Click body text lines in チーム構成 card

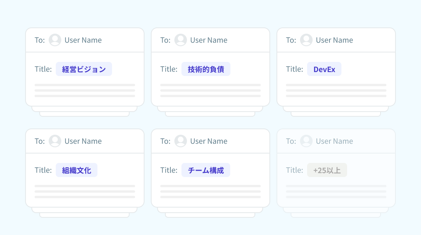[x=210, y=192]
